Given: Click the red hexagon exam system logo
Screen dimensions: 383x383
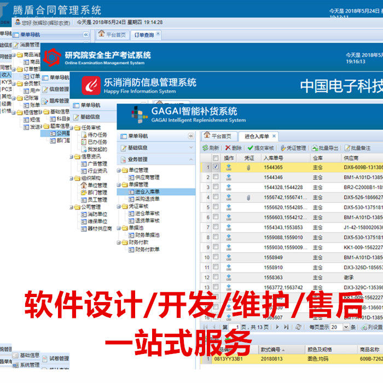Looking at the screenshot, I should [x=52, y=57].
